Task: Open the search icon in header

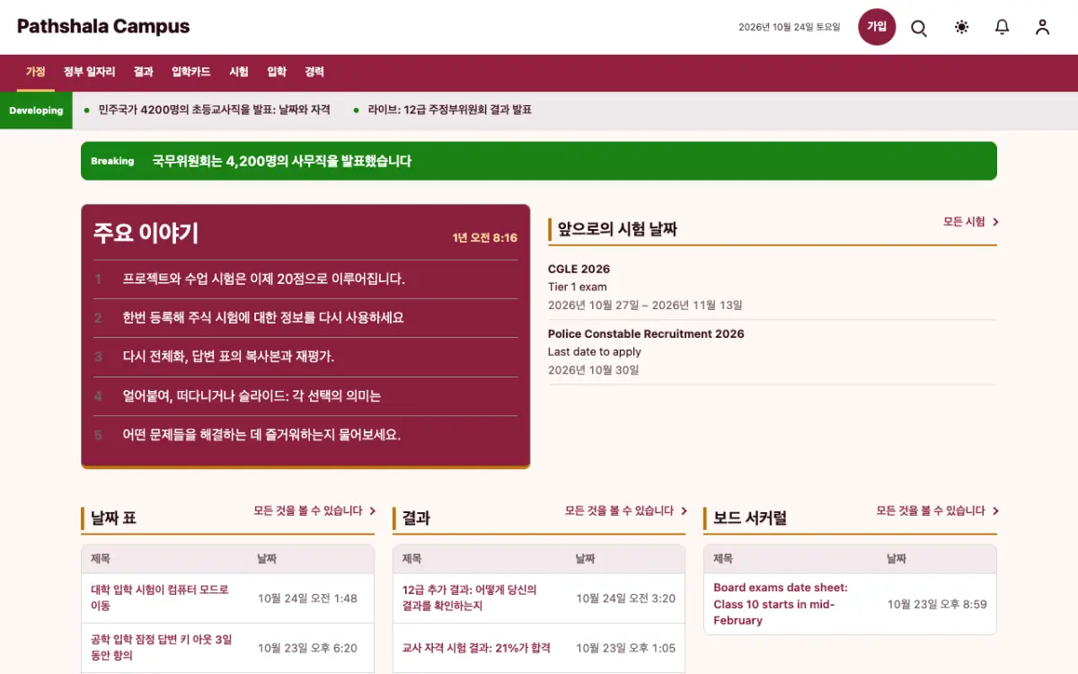Action: (919, 27)
